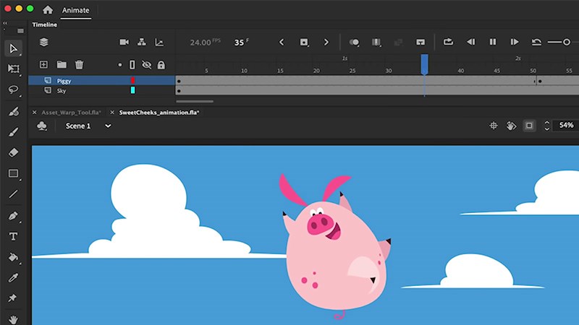Switch to Asset_Warp_Tool.fla tab
579x325 pixels.
(x=70, y=113)
